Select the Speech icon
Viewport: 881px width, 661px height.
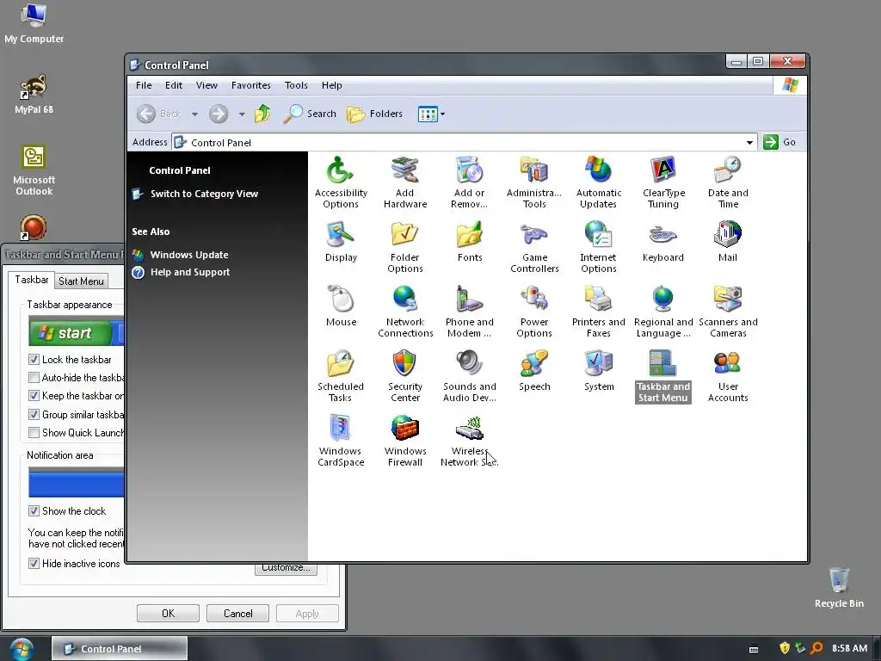(534, 364)
